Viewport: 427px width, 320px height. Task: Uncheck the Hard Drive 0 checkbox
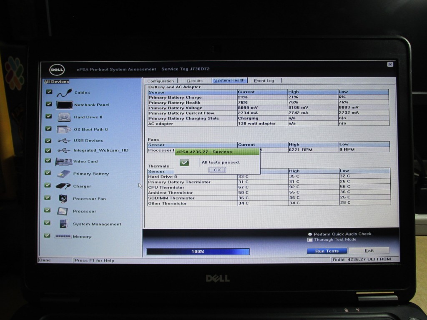(x=48, y=116)
